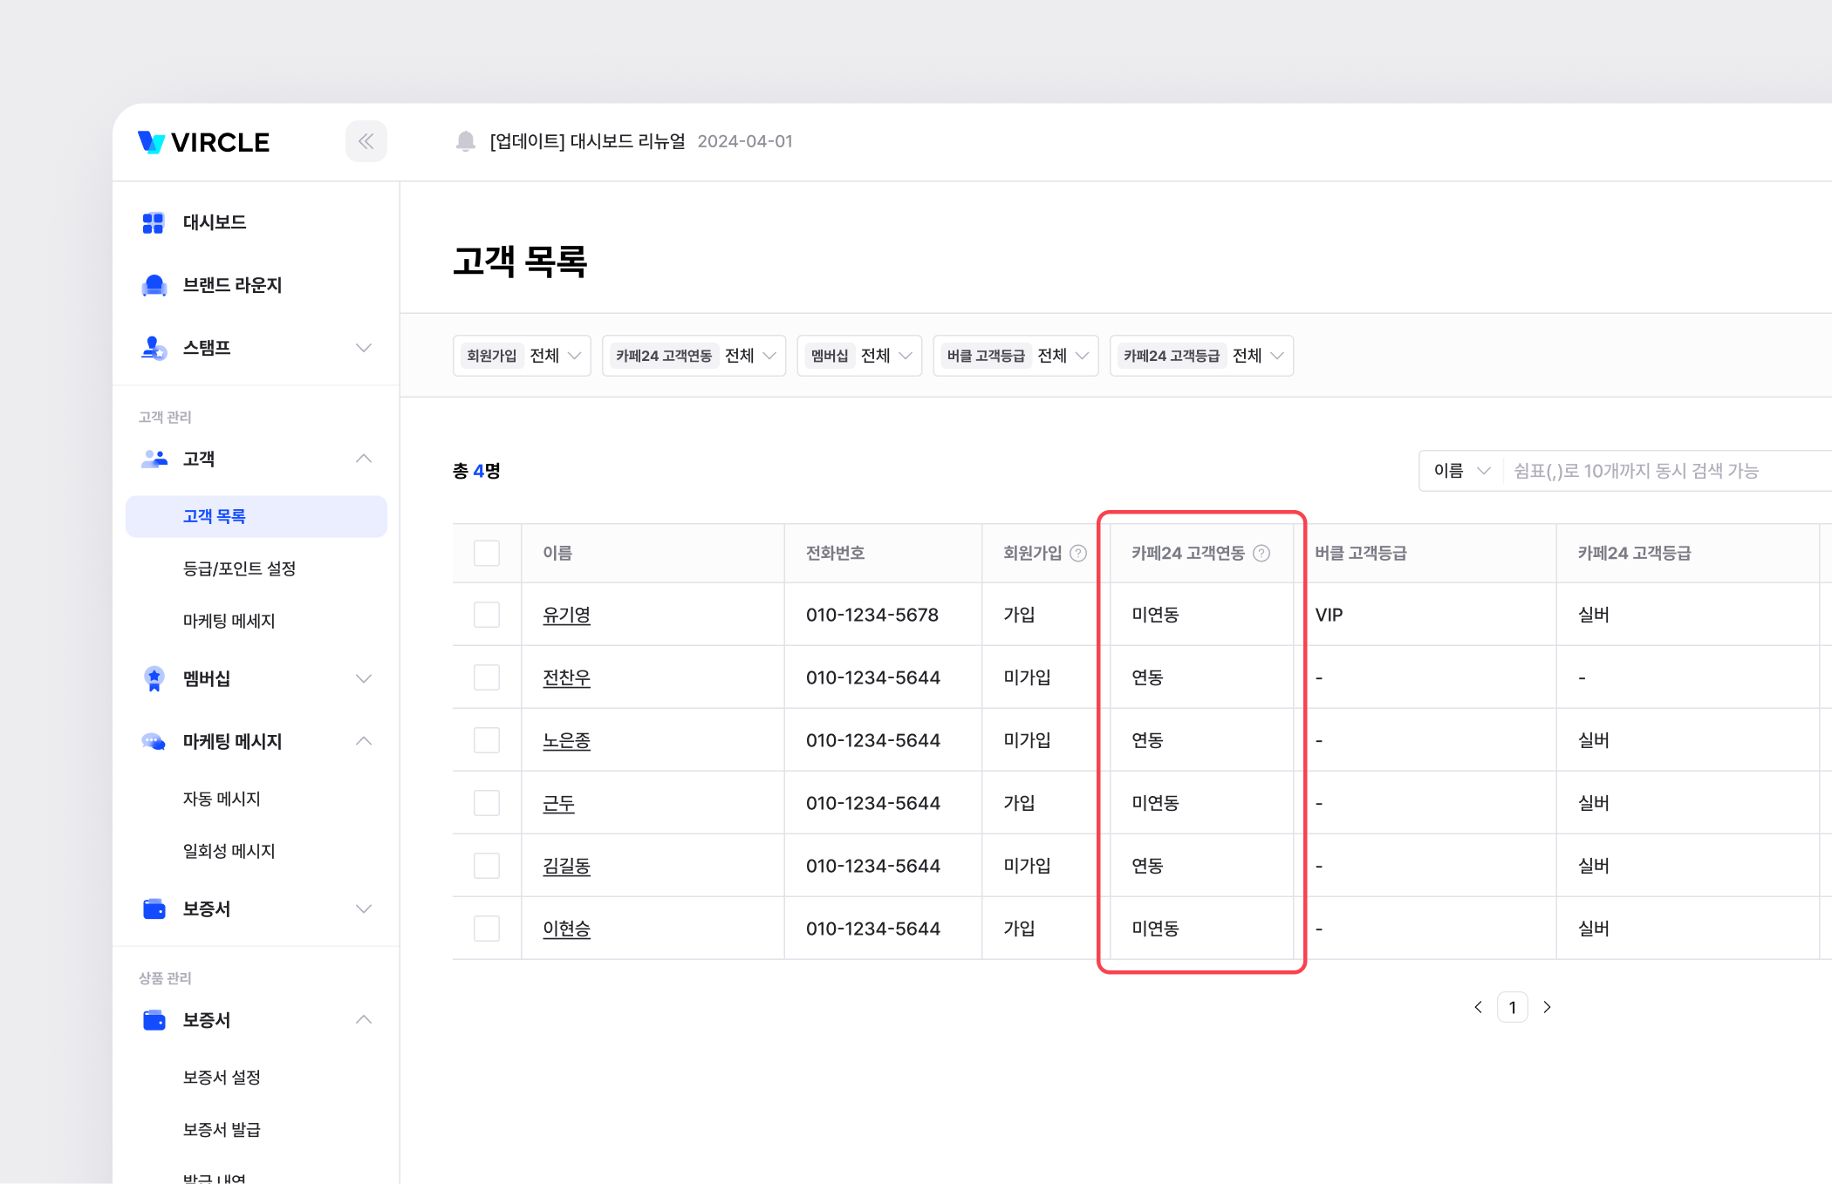Click the help icon next to 회원가입
This screenshot has height=1184, width=1832.
point(1078,553)
